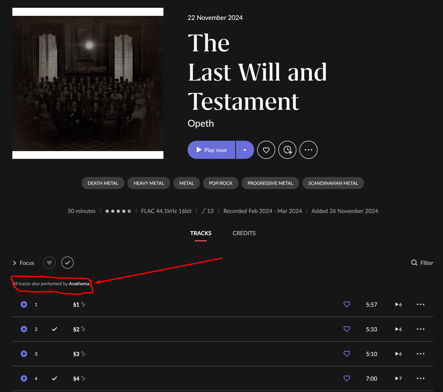Open the Play now dropdown arrow
443x392 pixels.
tap(245, 150)
